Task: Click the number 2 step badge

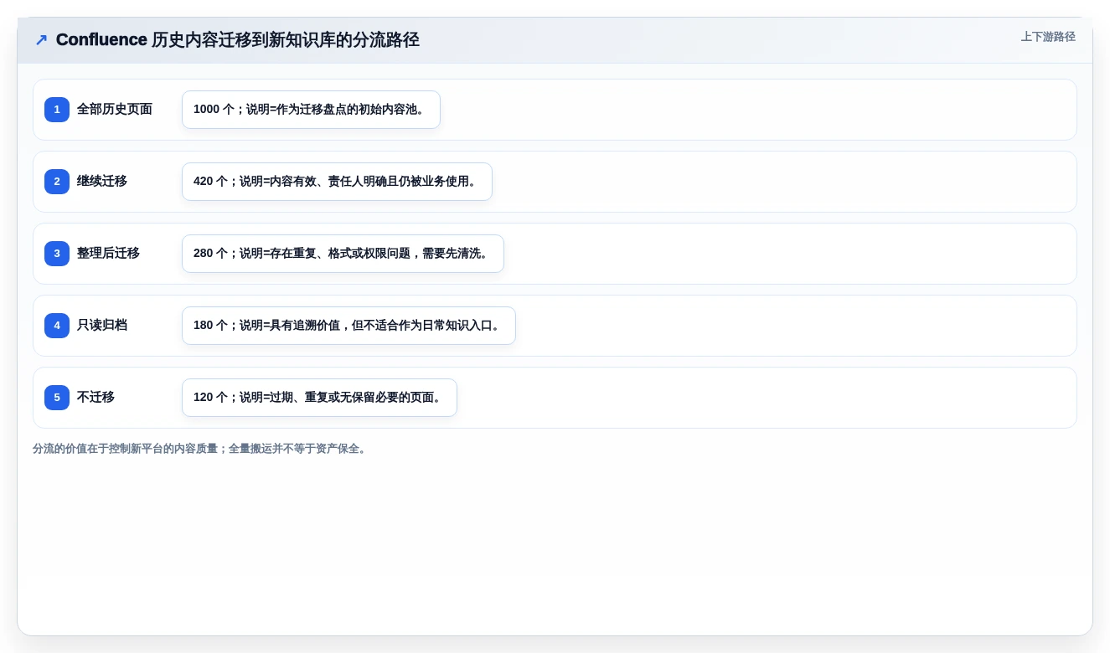Action: coord(57,182)
